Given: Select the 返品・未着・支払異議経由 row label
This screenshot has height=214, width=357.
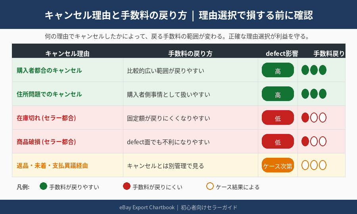Looking at the screenshot, I should tap(52, 166).
